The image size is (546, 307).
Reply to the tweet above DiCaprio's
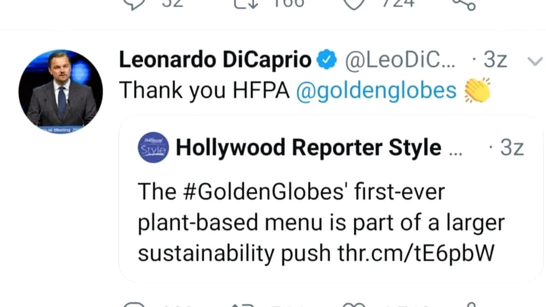[134, 3]
